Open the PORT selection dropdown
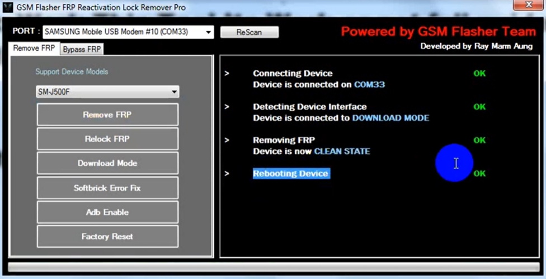Viewport: 546px width, 279px height. point(128,32)
